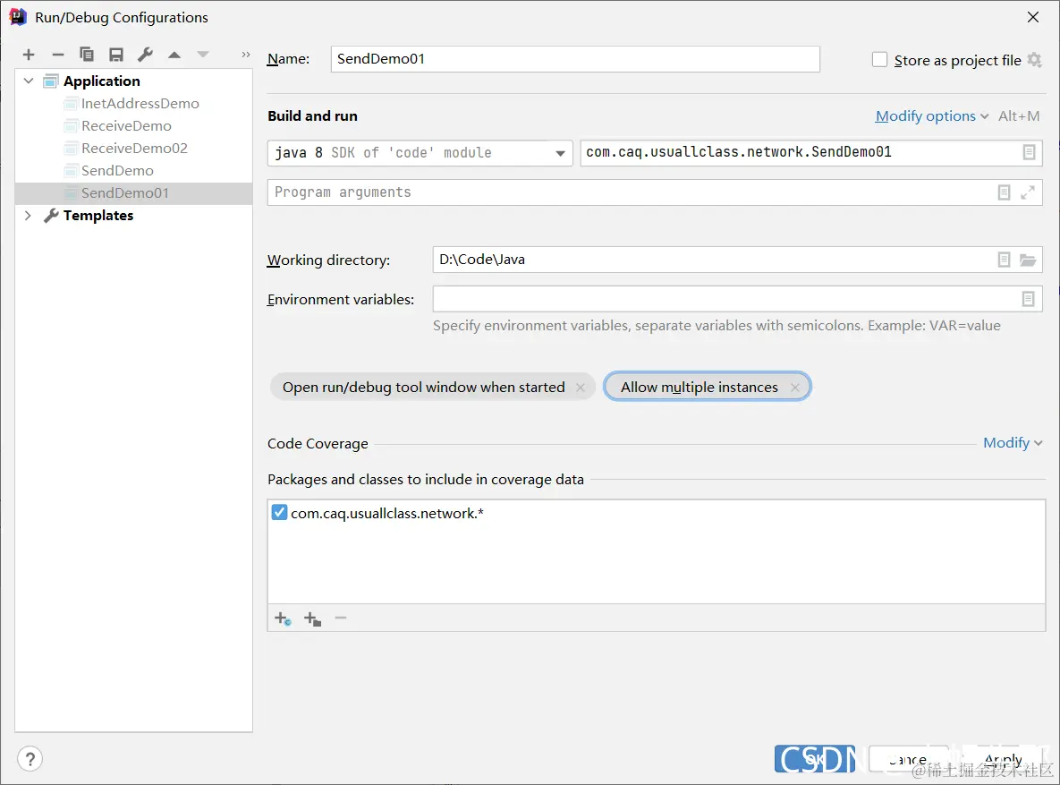The width and height of the screenshot is (1060, 785).
Task: Collapse the Application tree node
Action: [x=29, y=81]
